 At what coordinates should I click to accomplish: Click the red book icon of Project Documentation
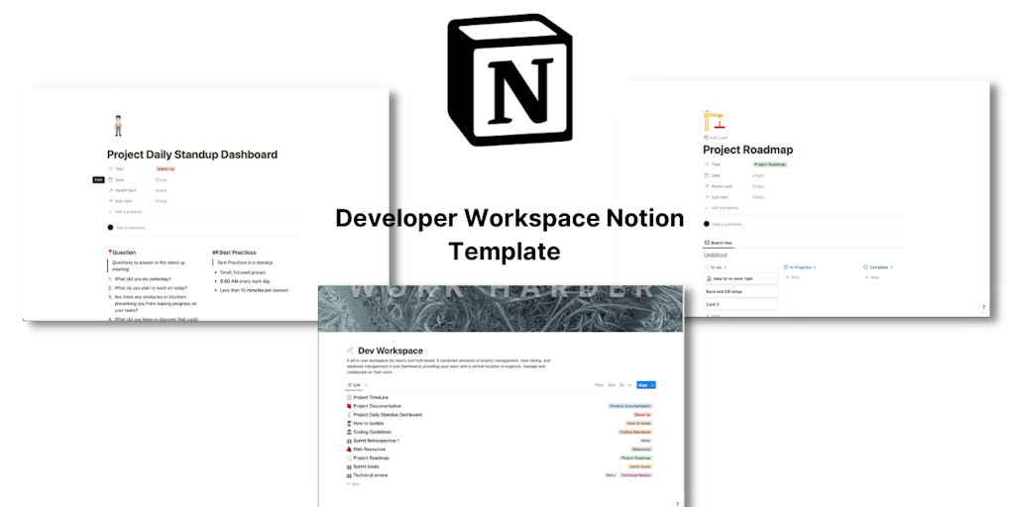349,406
